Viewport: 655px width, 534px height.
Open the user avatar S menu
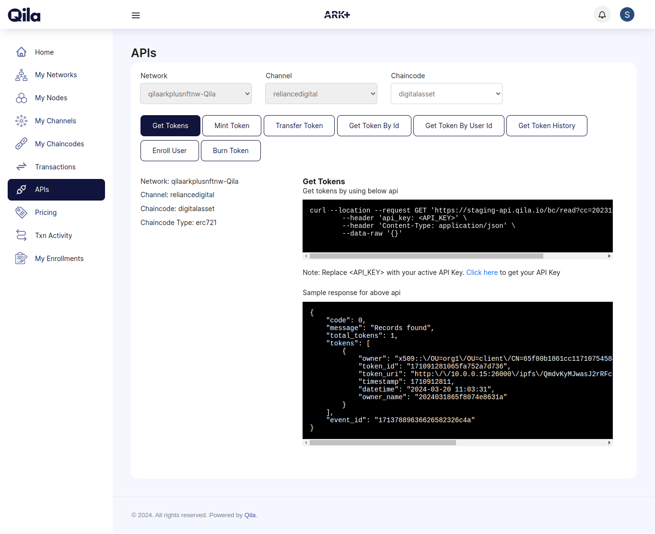(627, 14)
